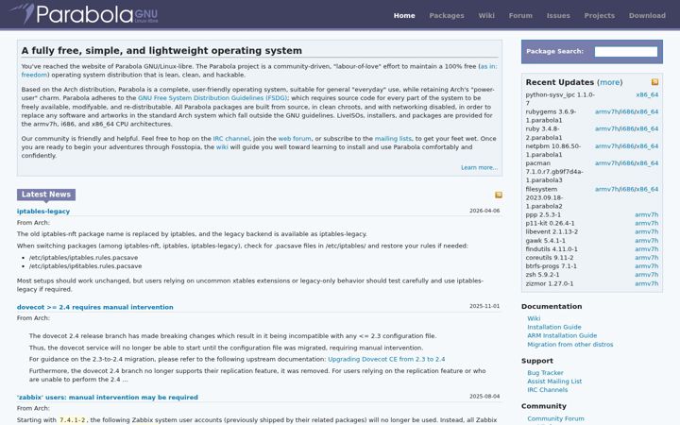The image size is (680, 425).
Task: Click armv7h link for zsh 5.9.2-1
Action: [x=647, y=275]
